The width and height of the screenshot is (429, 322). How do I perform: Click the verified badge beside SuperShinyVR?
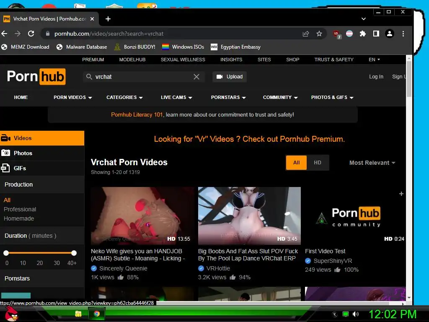[x=308, y=261]
